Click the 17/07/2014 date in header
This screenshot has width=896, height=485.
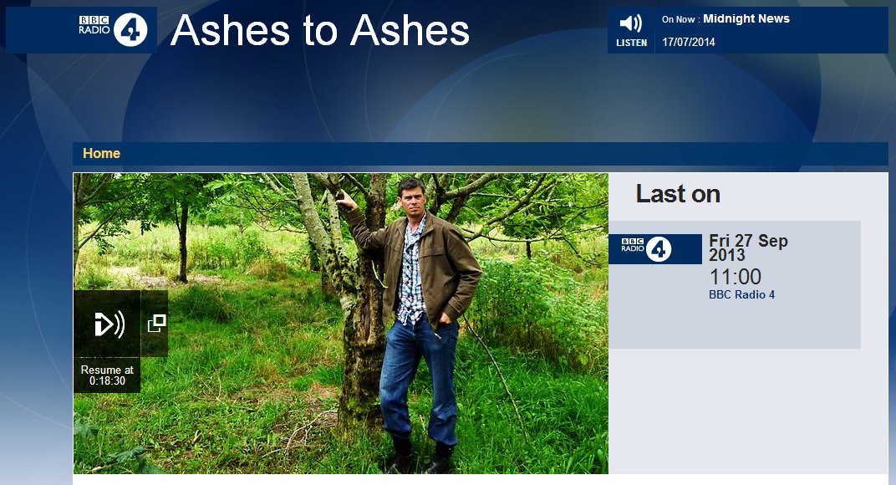pyautogui.click(x=689, y=42)
